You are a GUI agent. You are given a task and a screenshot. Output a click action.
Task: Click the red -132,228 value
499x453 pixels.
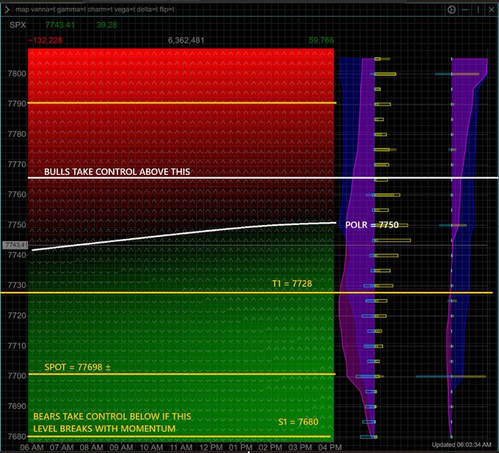coord(45,40)
